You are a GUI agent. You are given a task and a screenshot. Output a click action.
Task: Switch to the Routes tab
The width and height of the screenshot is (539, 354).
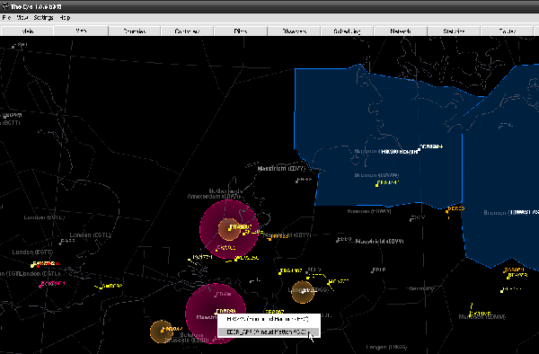pos(507,31)
